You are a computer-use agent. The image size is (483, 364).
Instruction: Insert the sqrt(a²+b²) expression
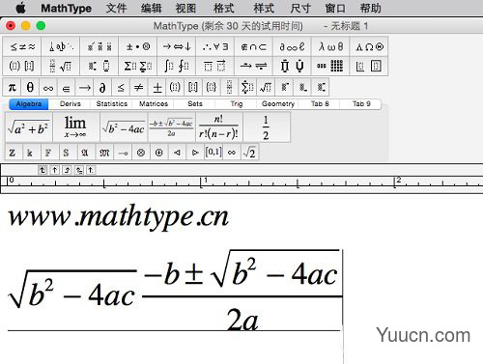(29, 127)
